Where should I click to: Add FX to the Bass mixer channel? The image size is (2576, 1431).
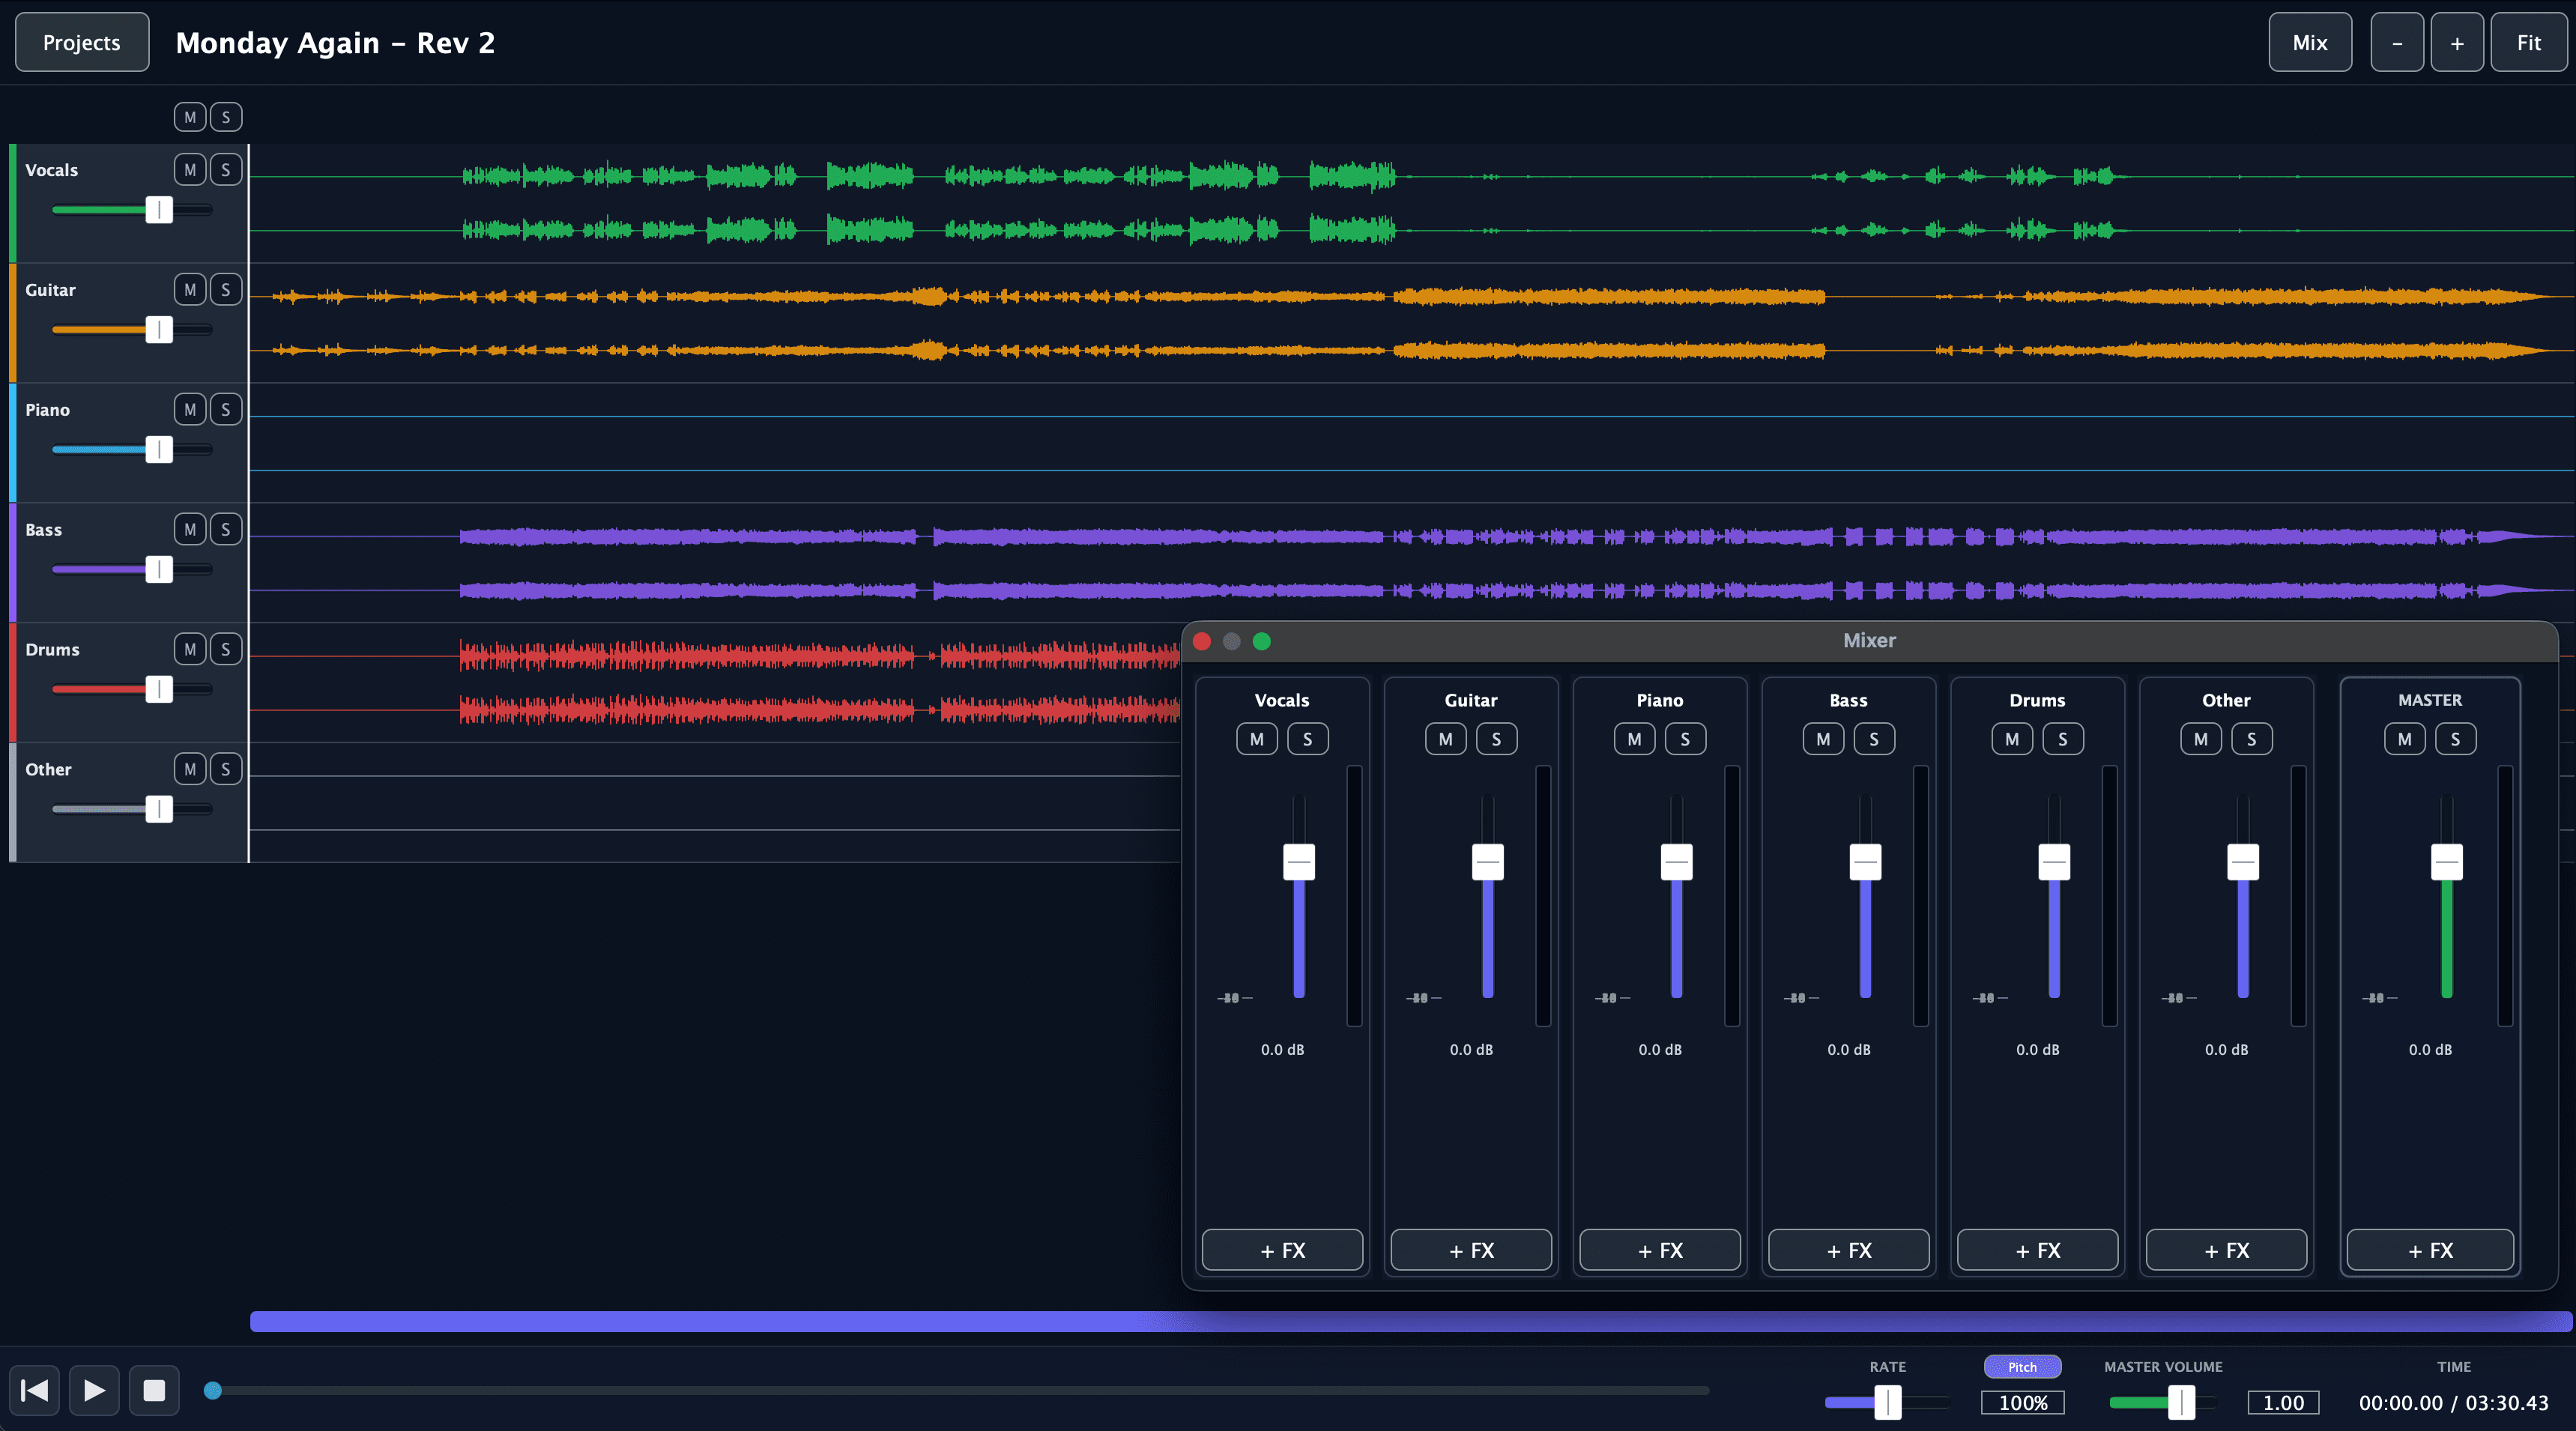pos(1849,1250)
